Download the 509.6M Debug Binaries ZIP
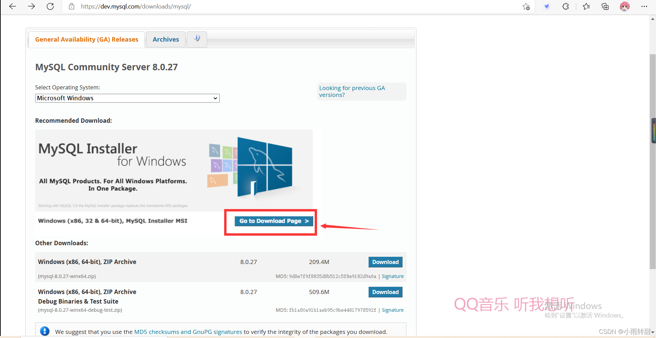Image resolution: width=656 pixels, height=338 pixels. click(x=385, y=292)
